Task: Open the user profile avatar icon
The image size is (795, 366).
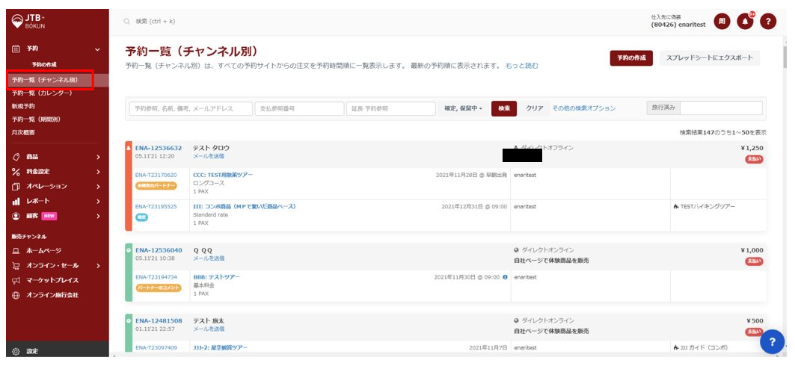Action: [x=721, y=22]
